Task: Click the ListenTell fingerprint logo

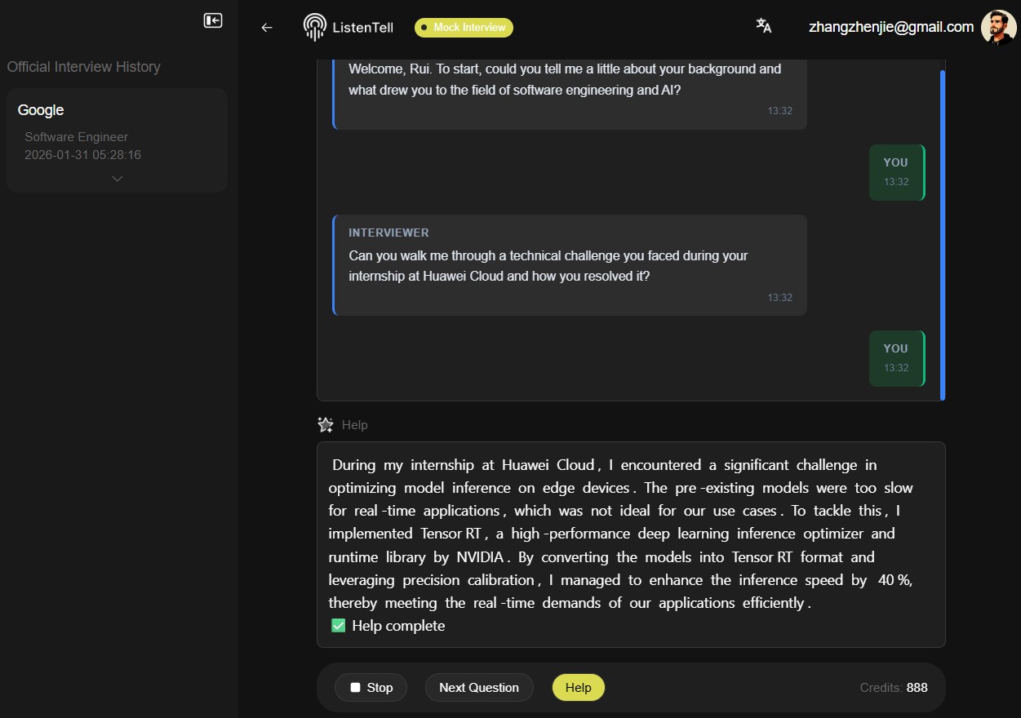Action: tap(314, 27)
